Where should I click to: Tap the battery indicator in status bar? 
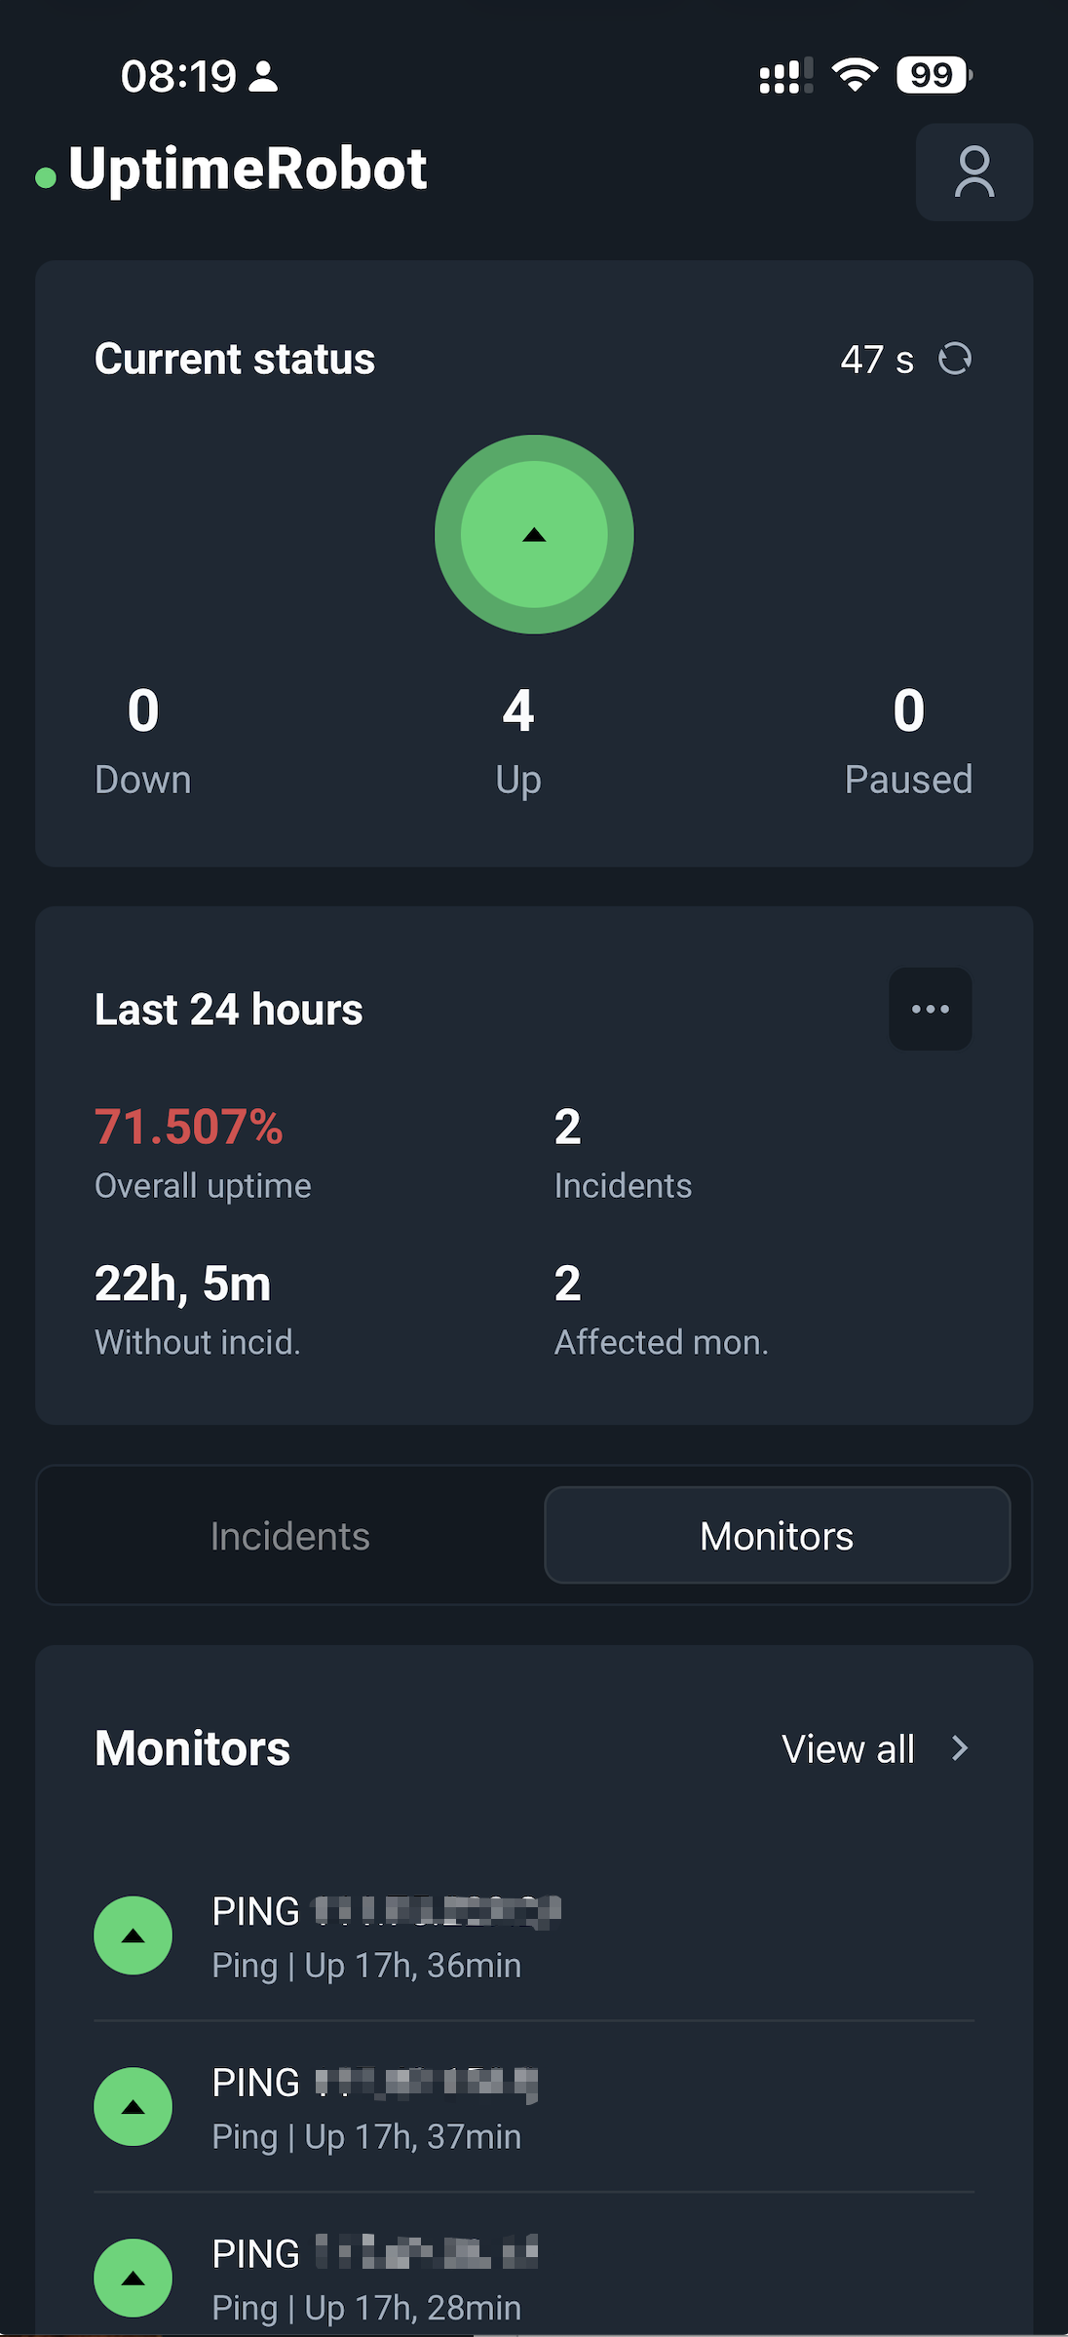(x=934, y=75)
